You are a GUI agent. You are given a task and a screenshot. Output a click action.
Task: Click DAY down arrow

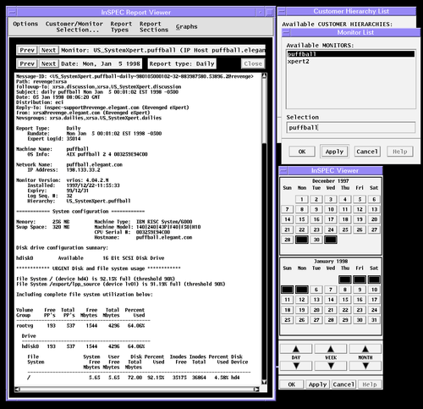click(296, 366)
